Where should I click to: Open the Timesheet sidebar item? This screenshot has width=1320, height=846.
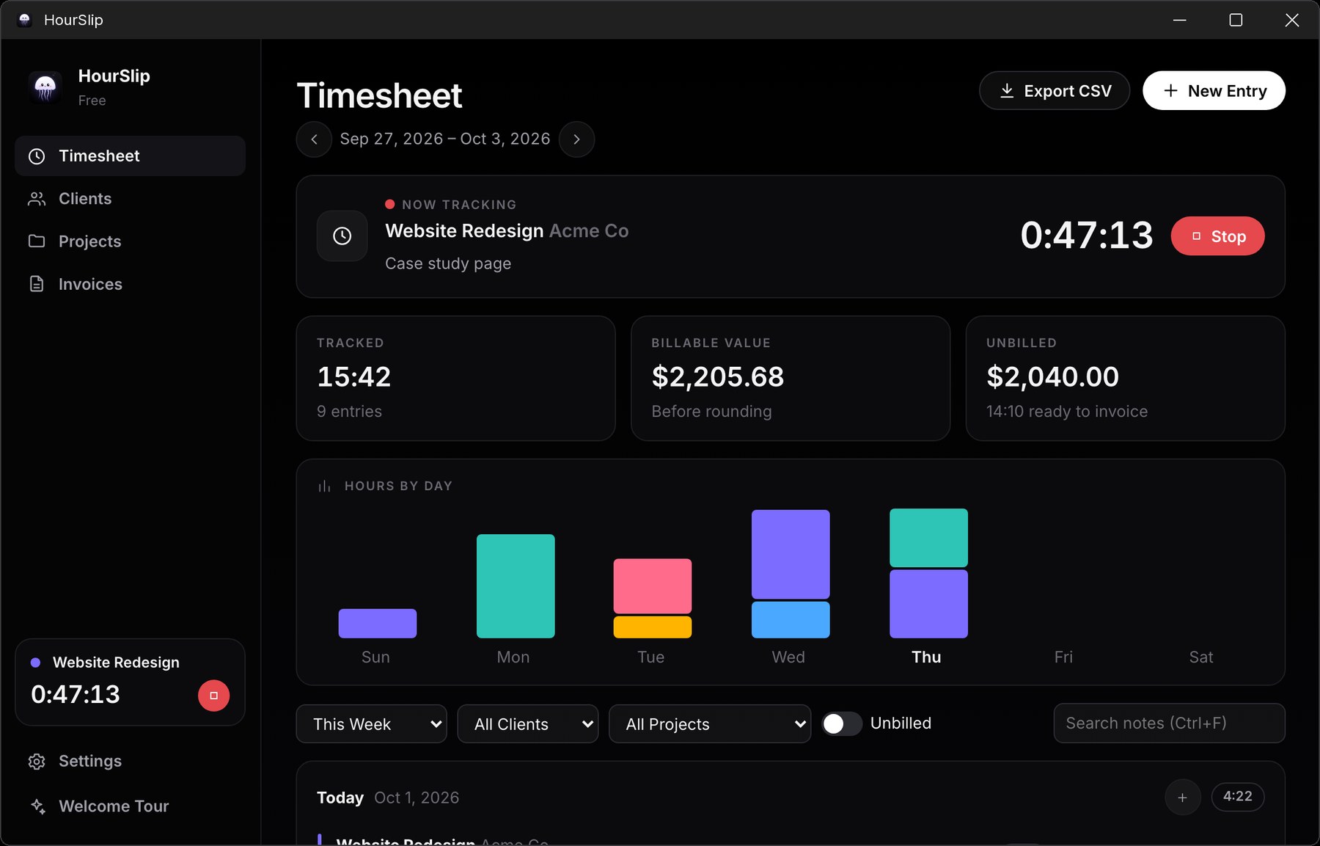pos(130,156)
